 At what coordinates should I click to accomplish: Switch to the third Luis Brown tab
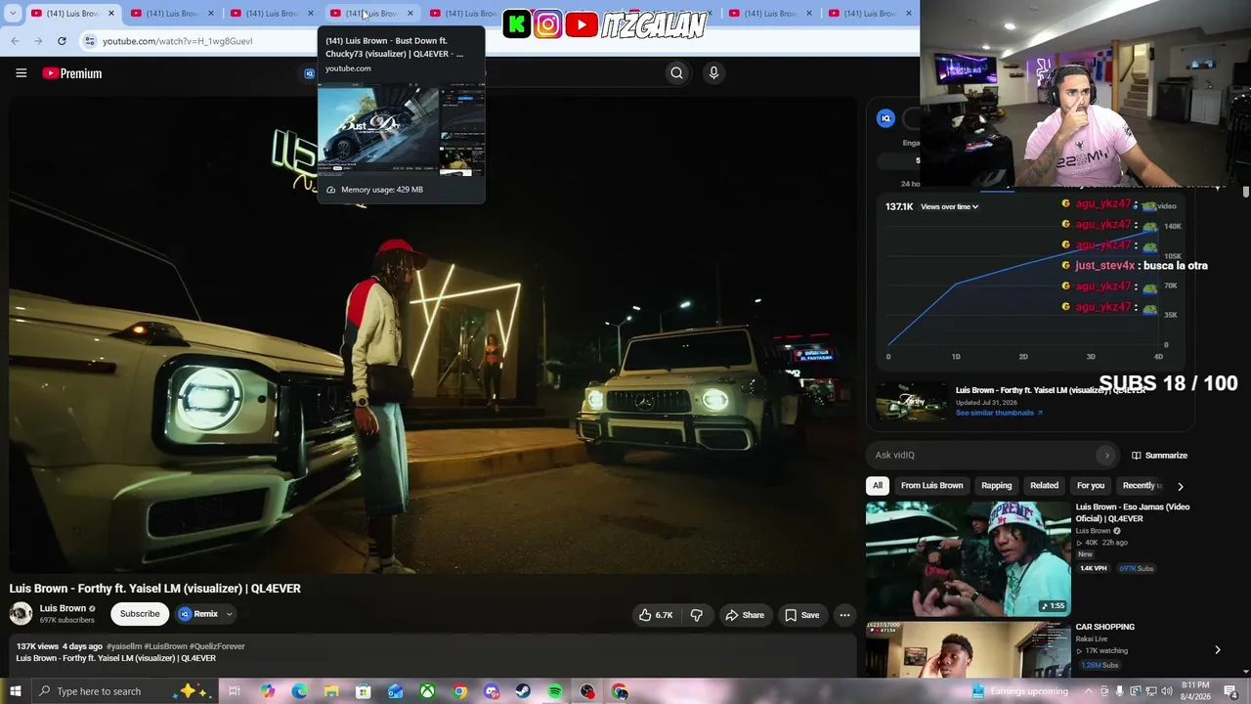(x=272, y=13)
